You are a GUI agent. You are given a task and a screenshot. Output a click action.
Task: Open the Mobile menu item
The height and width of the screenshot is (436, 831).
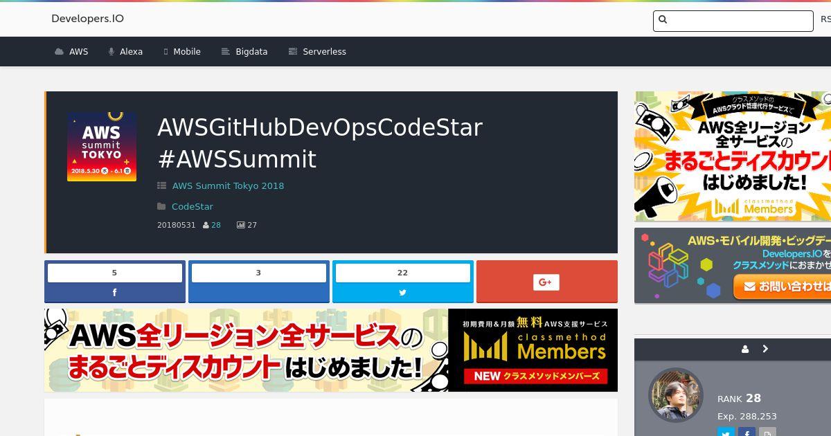182,52
